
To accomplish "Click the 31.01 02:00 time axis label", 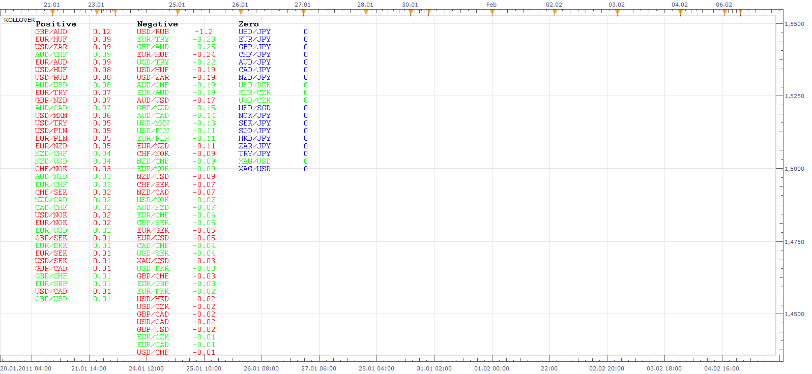I will [434, 368].
